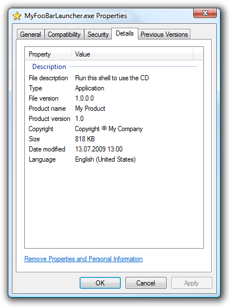Click the date value 13.07.2009 13:00

(x=99, y=149)
